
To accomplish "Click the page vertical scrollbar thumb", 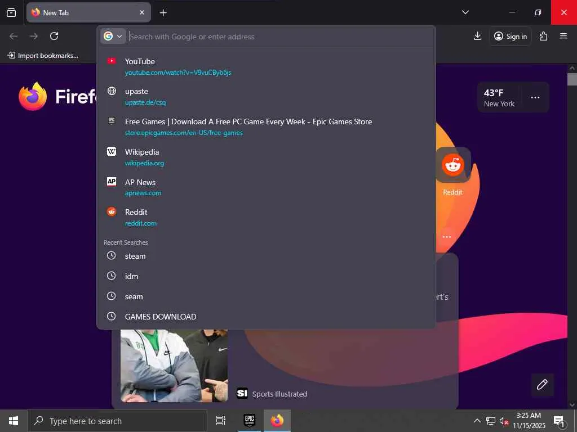I will 572,79.
